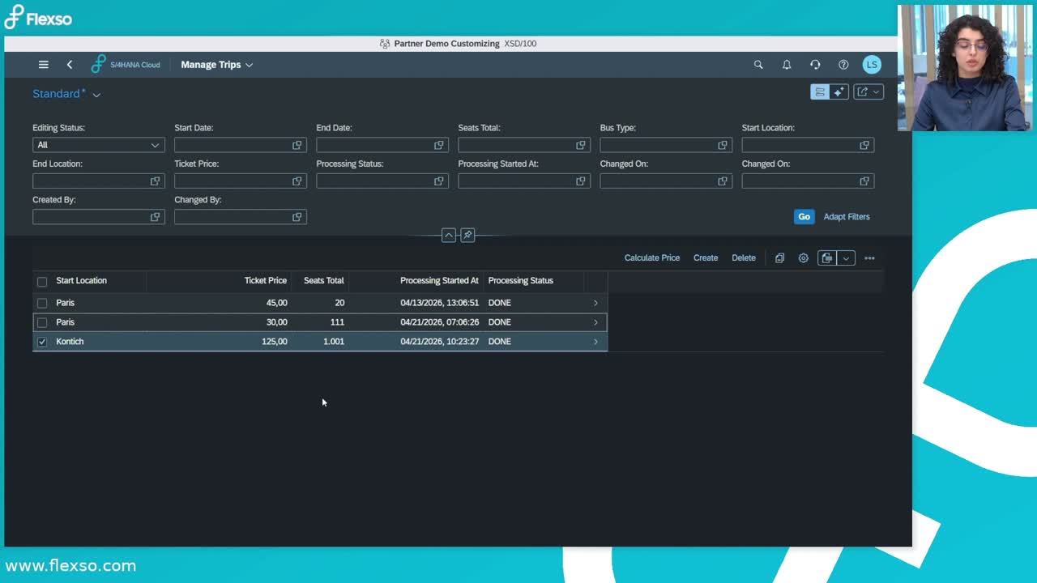Open value help for Processing Started At filter
The width and height of the screenshot is (1037, 583).
pyautogui.click(x=581, y=181)
